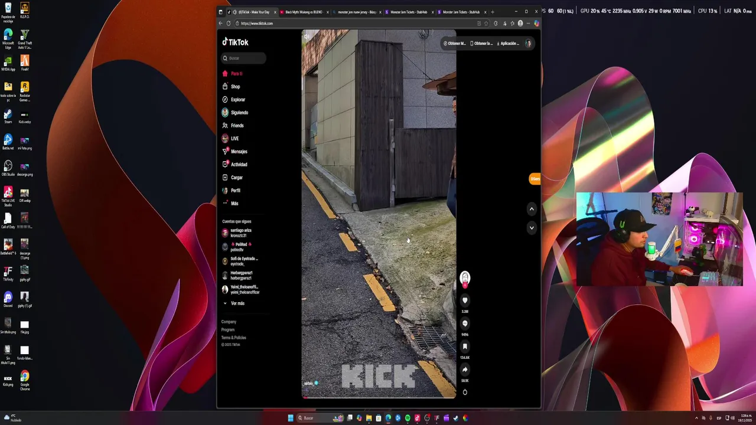756x425 pixels.
Task: Go to previous video with up arrow
Action: click(x=532, y=209)
